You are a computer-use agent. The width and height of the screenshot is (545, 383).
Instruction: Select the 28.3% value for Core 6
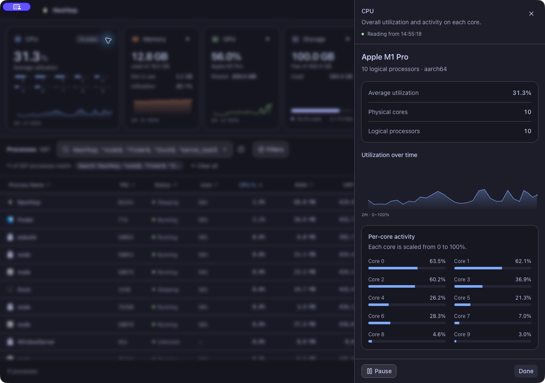(x=438, y=316)
